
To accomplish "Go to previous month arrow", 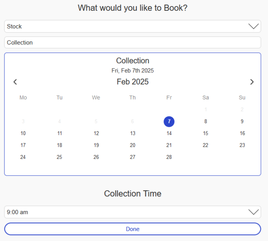I will click(x=15, y=82).
